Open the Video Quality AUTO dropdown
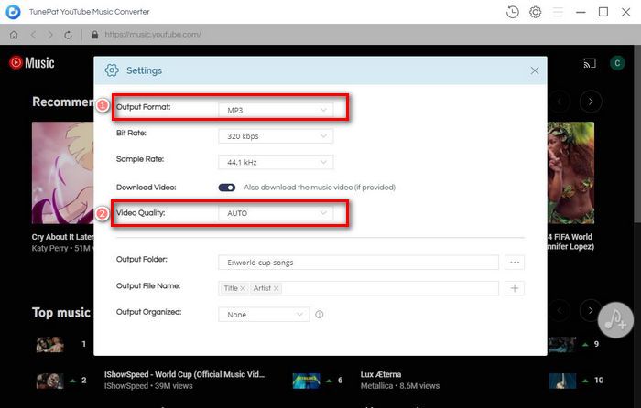This screenshot has width=641, height=408. [x=275, y=213]
